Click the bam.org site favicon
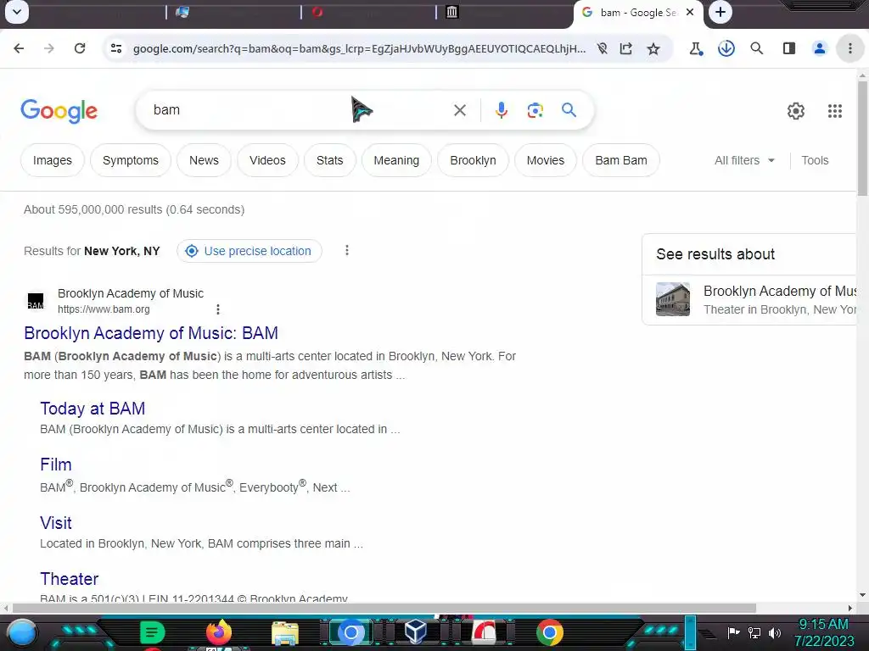 tap(36, 301)
